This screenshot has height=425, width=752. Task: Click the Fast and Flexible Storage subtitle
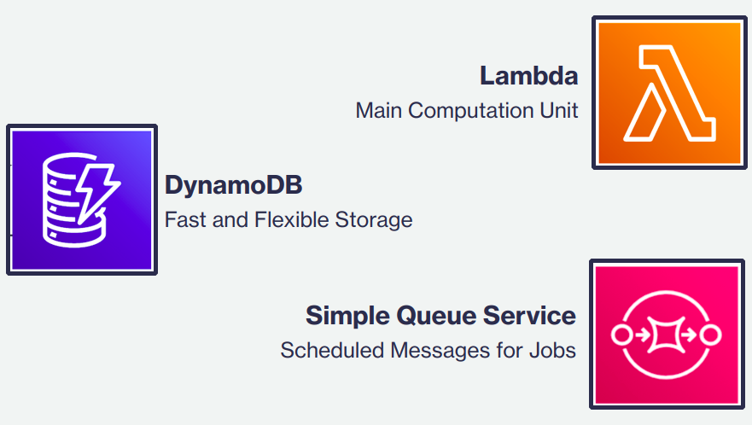pos(289,219)
